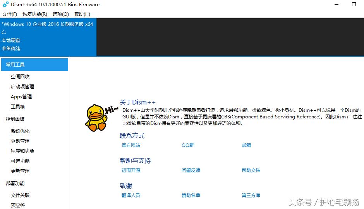Viewport: 364px width, 209px height.
Task: Open 文件关联 in the sidebar
Action: tap(20, 196)
